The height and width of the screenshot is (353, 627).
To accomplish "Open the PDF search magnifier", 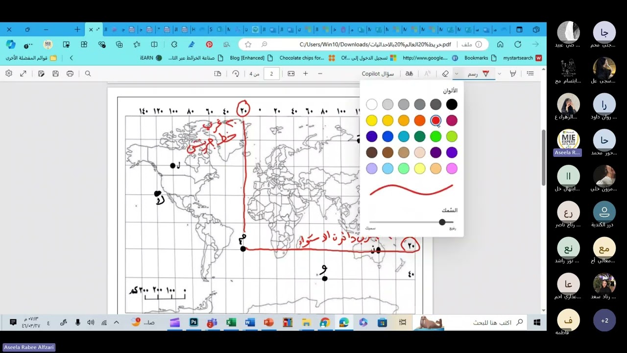I will click(x=88, y=74).
